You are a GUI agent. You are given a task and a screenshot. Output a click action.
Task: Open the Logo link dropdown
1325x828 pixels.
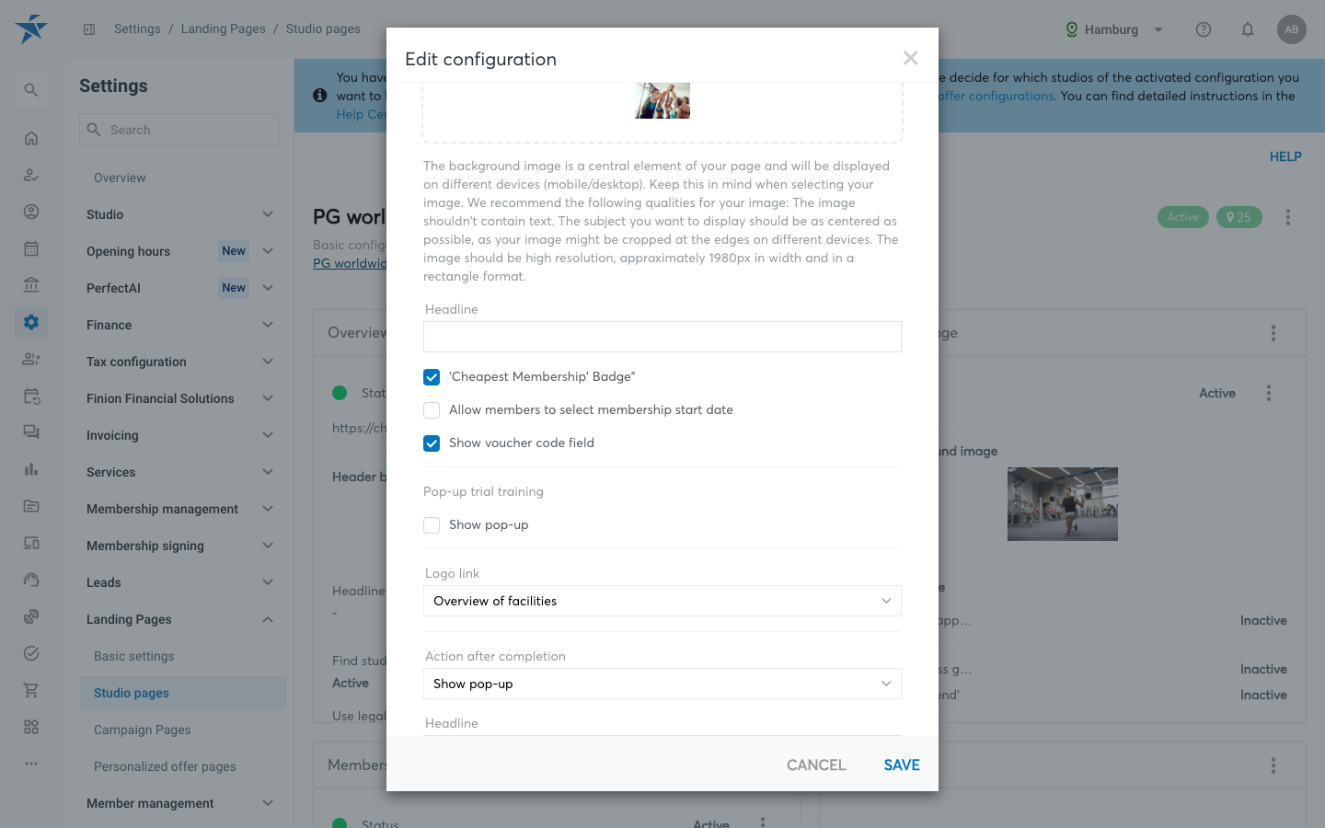pyautogui.click(x=662, y=601)
